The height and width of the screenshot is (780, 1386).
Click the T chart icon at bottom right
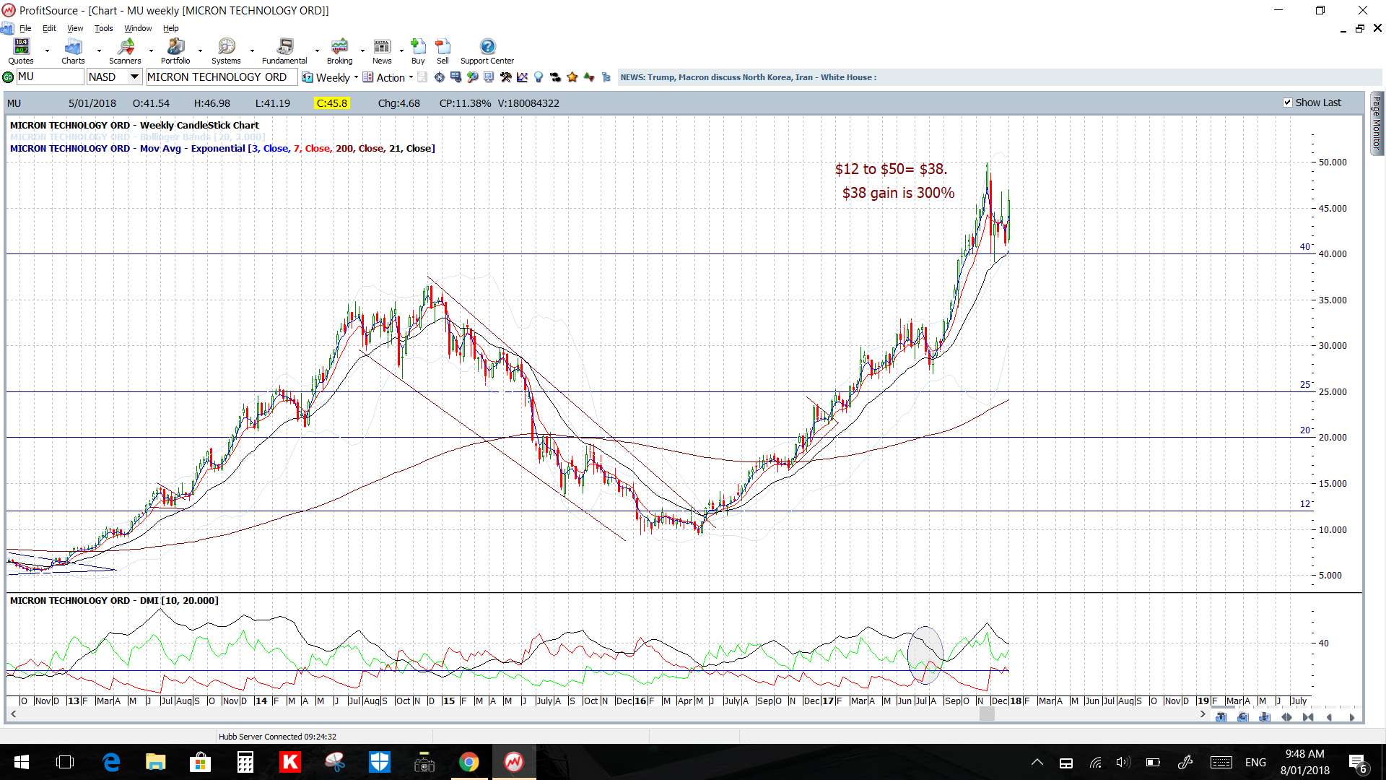[1221, 717]
